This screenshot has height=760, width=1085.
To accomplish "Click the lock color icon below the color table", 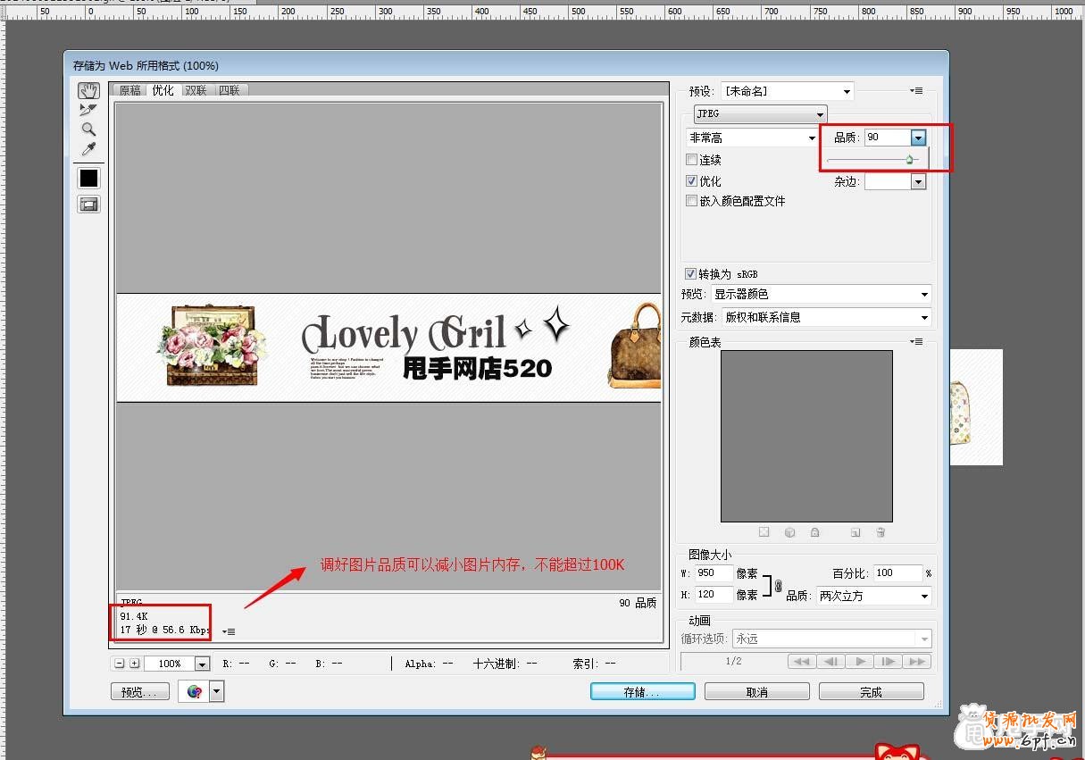I will pos(814,532).
